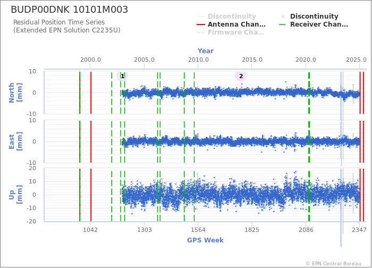
Task: Toggle the greyed-out Discontinuity line legend entry
Action: point(226,16)
